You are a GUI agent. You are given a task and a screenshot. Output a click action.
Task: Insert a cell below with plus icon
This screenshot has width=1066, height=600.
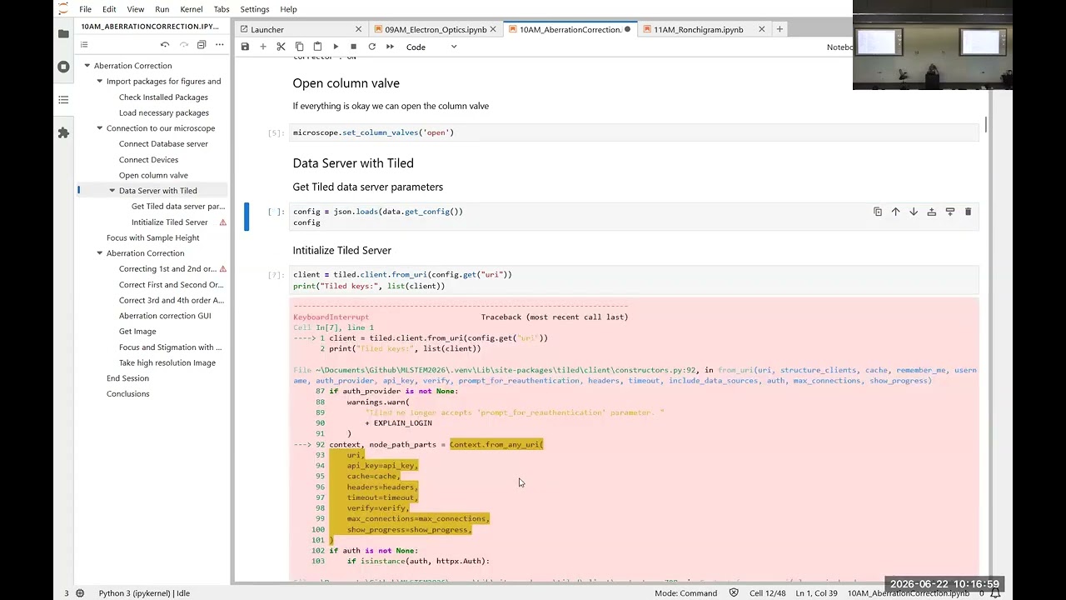pyautogui.click(x=263, y=47)
